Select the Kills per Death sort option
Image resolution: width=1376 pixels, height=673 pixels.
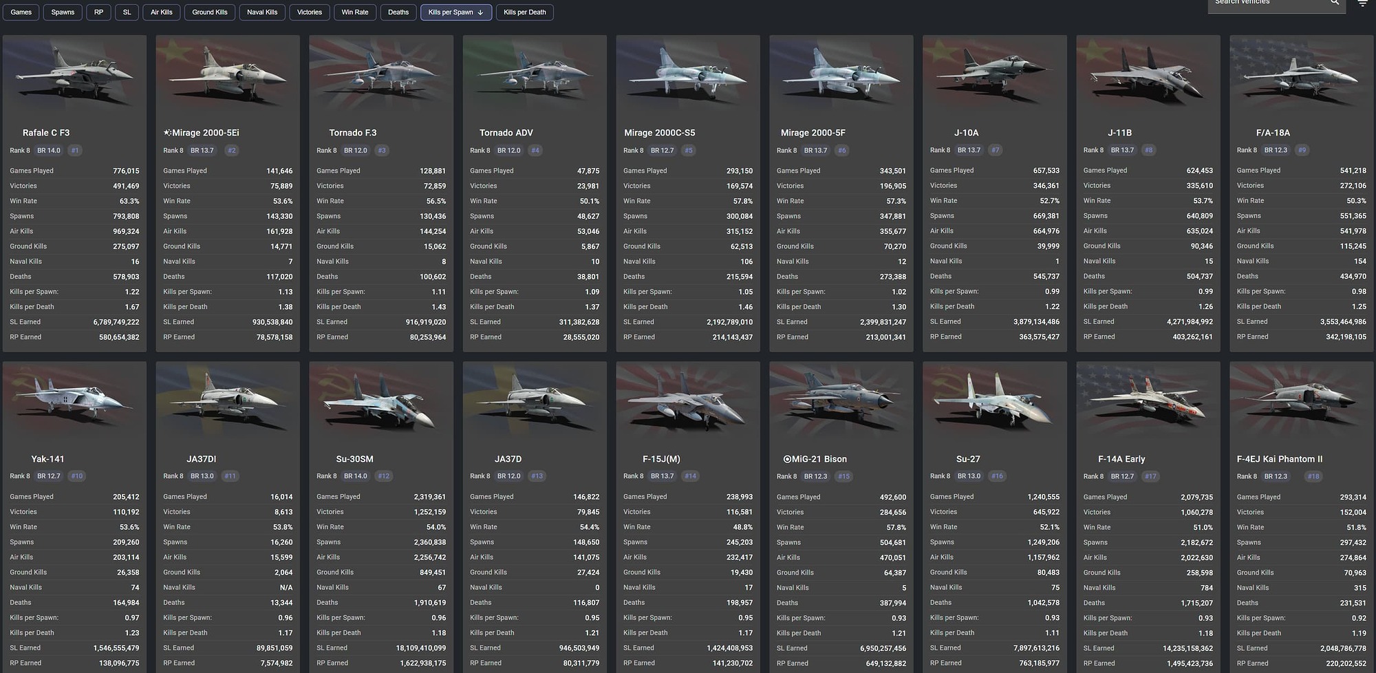point(524,12)
